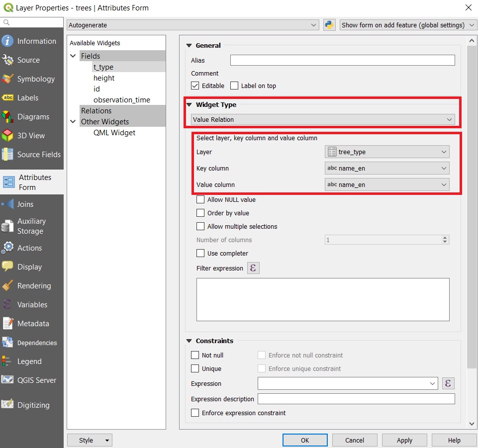Open the Layer tree_type dropdown
The height and width of the screenshot is (448, 478).
(x=387, y=152)
